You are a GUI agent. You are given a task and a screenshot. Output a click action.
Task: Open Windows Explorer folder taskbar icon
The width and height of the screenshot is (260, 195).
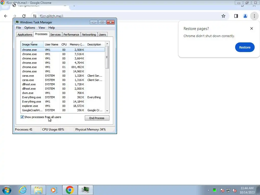(x=38, y=190)
